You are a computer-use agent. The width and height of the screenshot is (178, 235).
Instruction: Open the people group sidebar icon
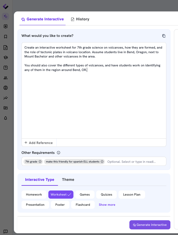click(x=6, y=78)
